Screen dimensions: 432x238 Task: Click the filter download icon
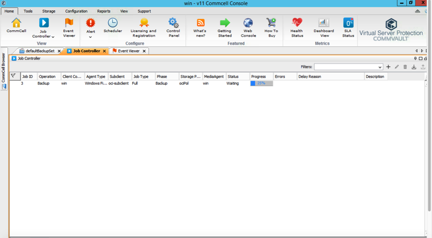[x=414, y=67]
